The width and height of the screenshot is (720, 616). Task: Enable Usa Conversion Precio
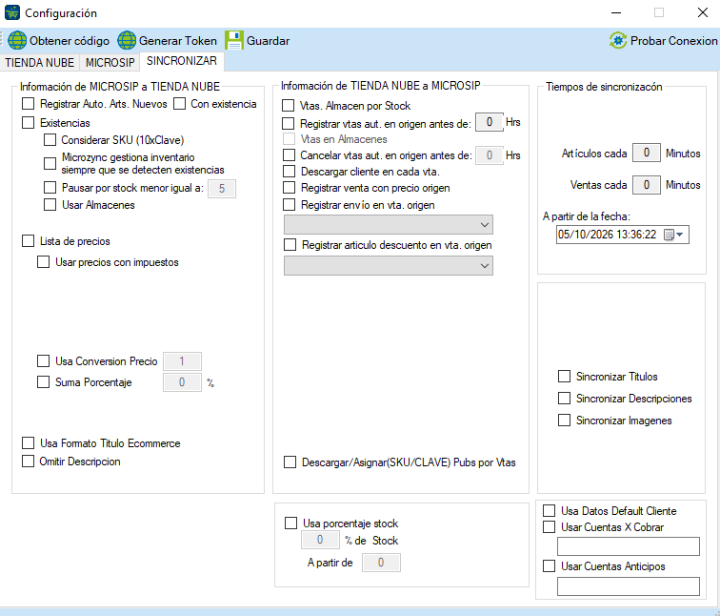click(x=43, y=360)
